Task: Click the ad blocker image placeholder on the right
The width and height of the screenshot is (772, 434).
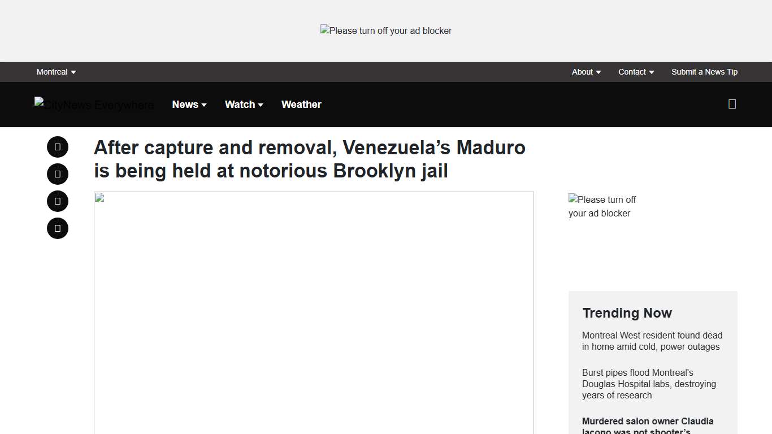Action: (x=602, y=206)
